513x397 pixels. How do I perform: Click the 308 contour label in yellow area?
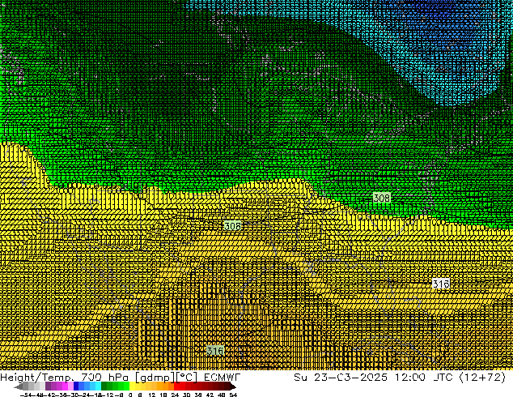pos(232,226)
